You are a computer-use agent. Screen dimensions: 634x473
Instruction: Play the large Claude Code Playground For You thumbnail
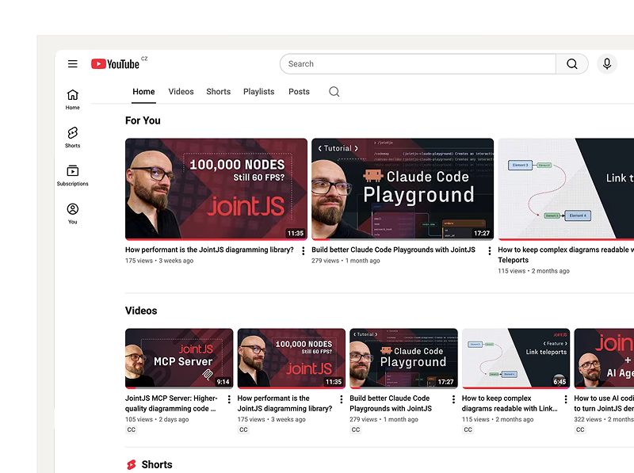pos(403,189)
